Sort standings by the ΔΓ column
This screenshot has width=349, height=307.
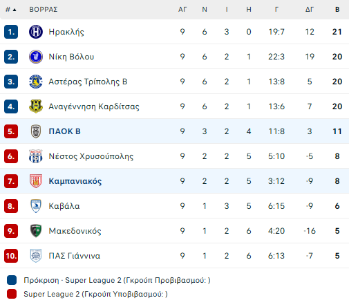[x=310, y=10]
